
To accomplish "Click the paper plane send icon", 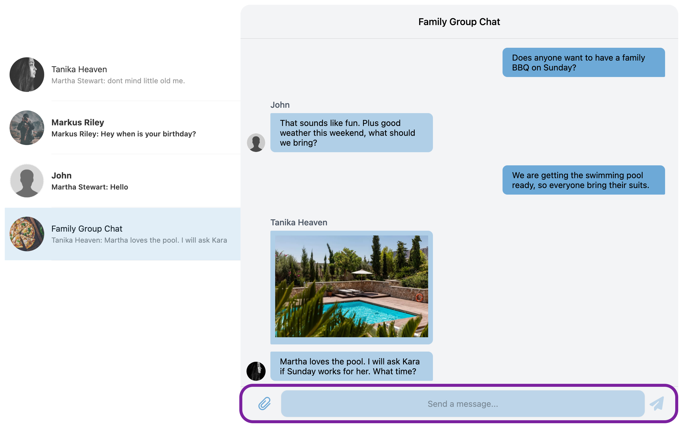I will point(657,404).
